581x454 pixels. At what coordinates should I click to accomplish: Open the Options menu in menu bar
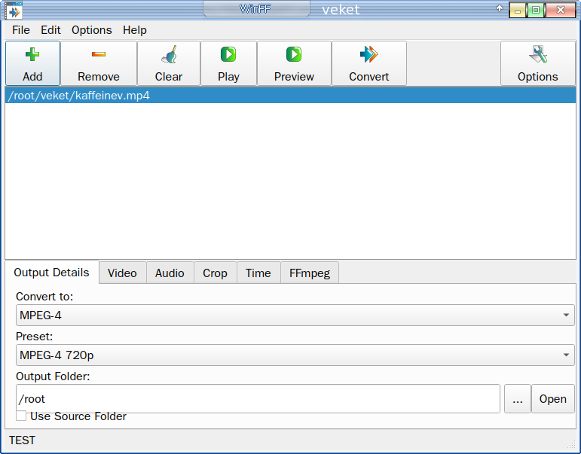[x=91, y=30]
